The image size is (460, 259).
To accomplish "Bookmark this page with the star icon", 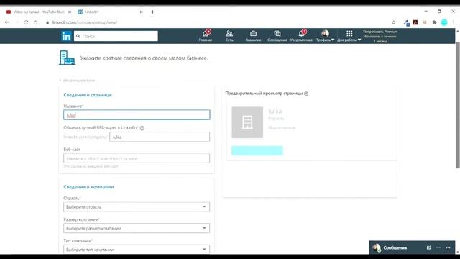I will pos(394,22).
